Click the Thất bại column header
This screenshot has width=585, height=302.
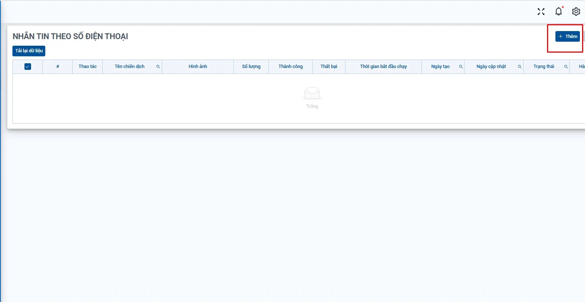329,67
